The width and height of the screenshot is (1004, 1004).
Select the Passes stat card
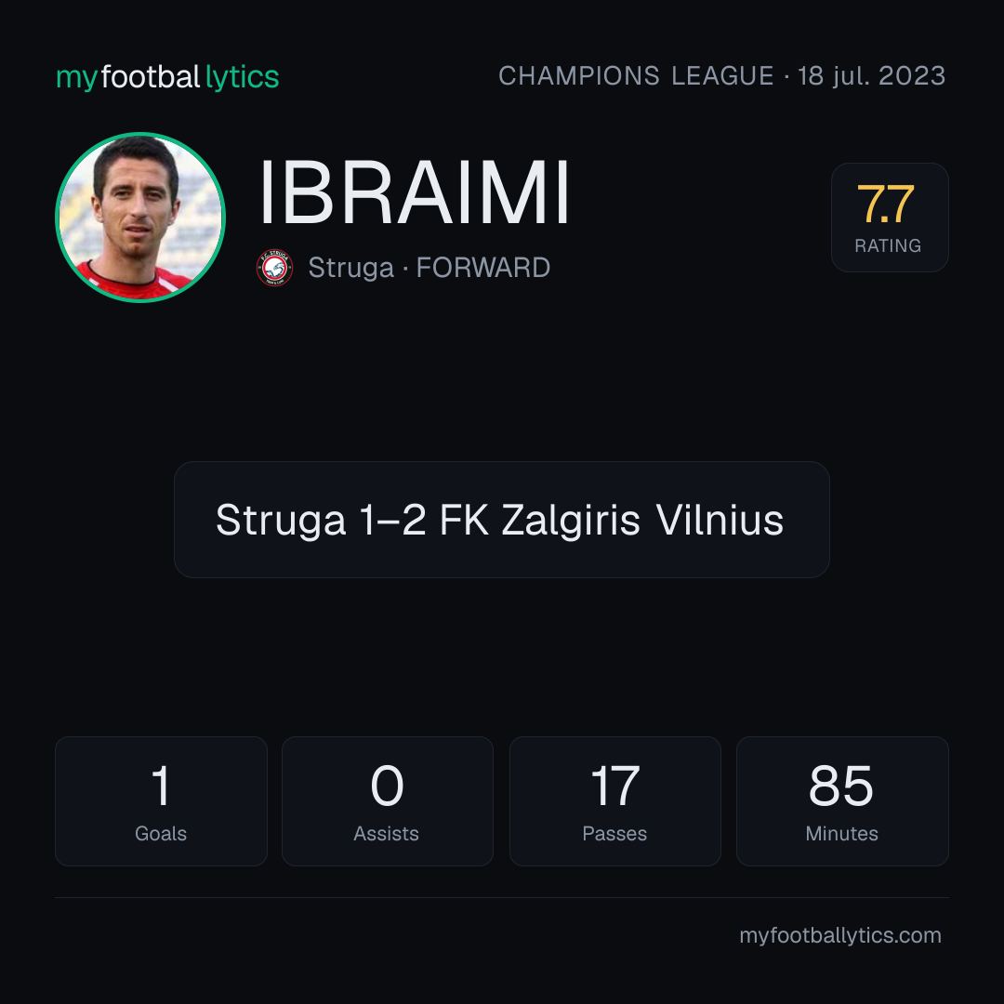[614, 801]
